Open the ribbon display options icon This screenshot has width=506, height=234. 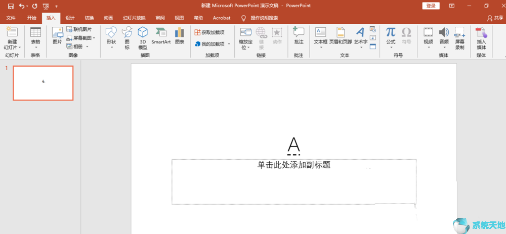[452, 6]
